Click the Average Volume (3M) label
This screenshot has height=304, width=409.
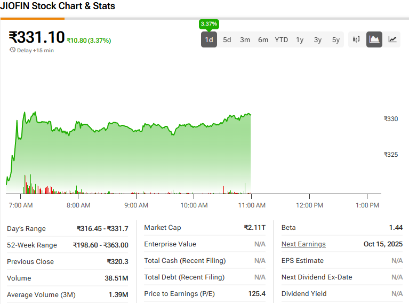pyautogui.click(x=41, y=294)
